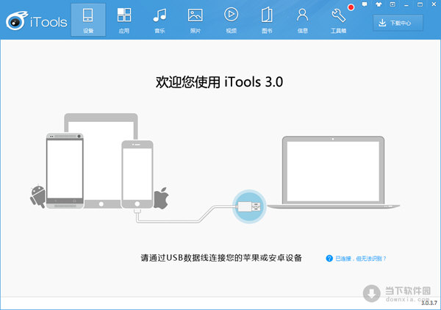Open the skin T-shirt icon

point(379,4)
